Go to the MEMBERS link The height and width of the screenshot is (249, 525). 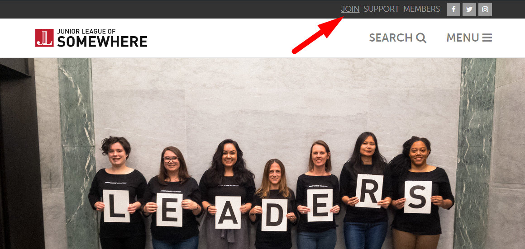click(x=421, y=9)
